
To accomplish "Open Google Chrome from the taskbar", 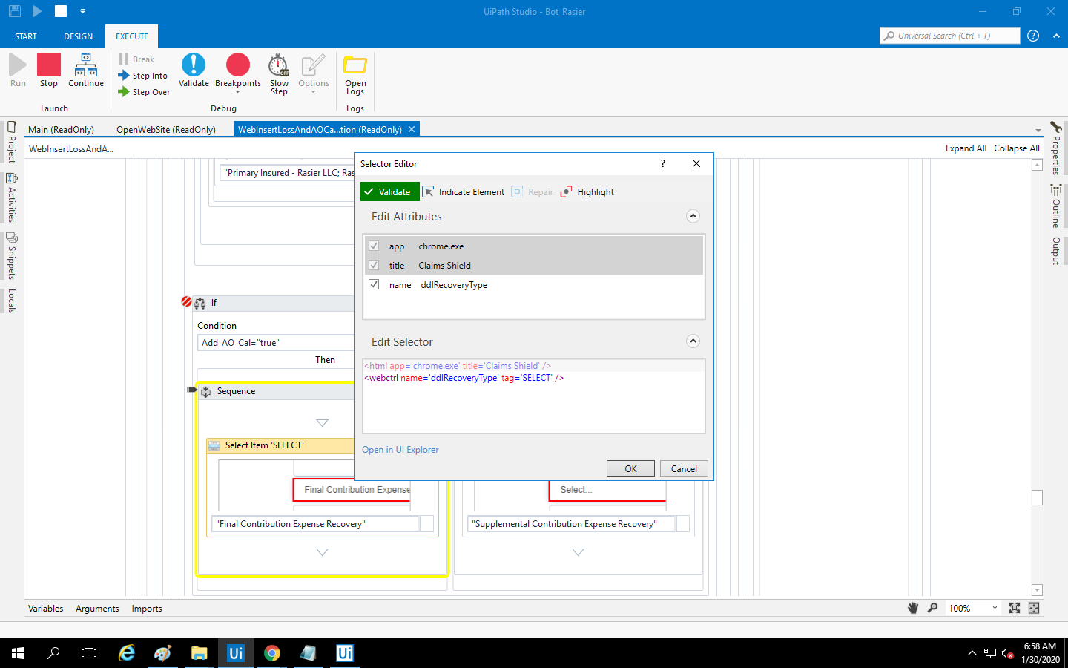I will [x=272, y=653].
